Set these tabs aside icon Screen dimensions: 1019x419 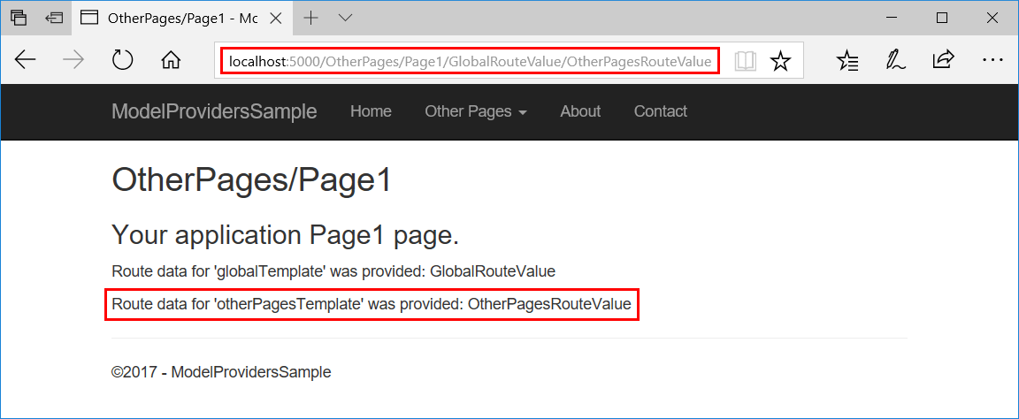coord(54,19)
